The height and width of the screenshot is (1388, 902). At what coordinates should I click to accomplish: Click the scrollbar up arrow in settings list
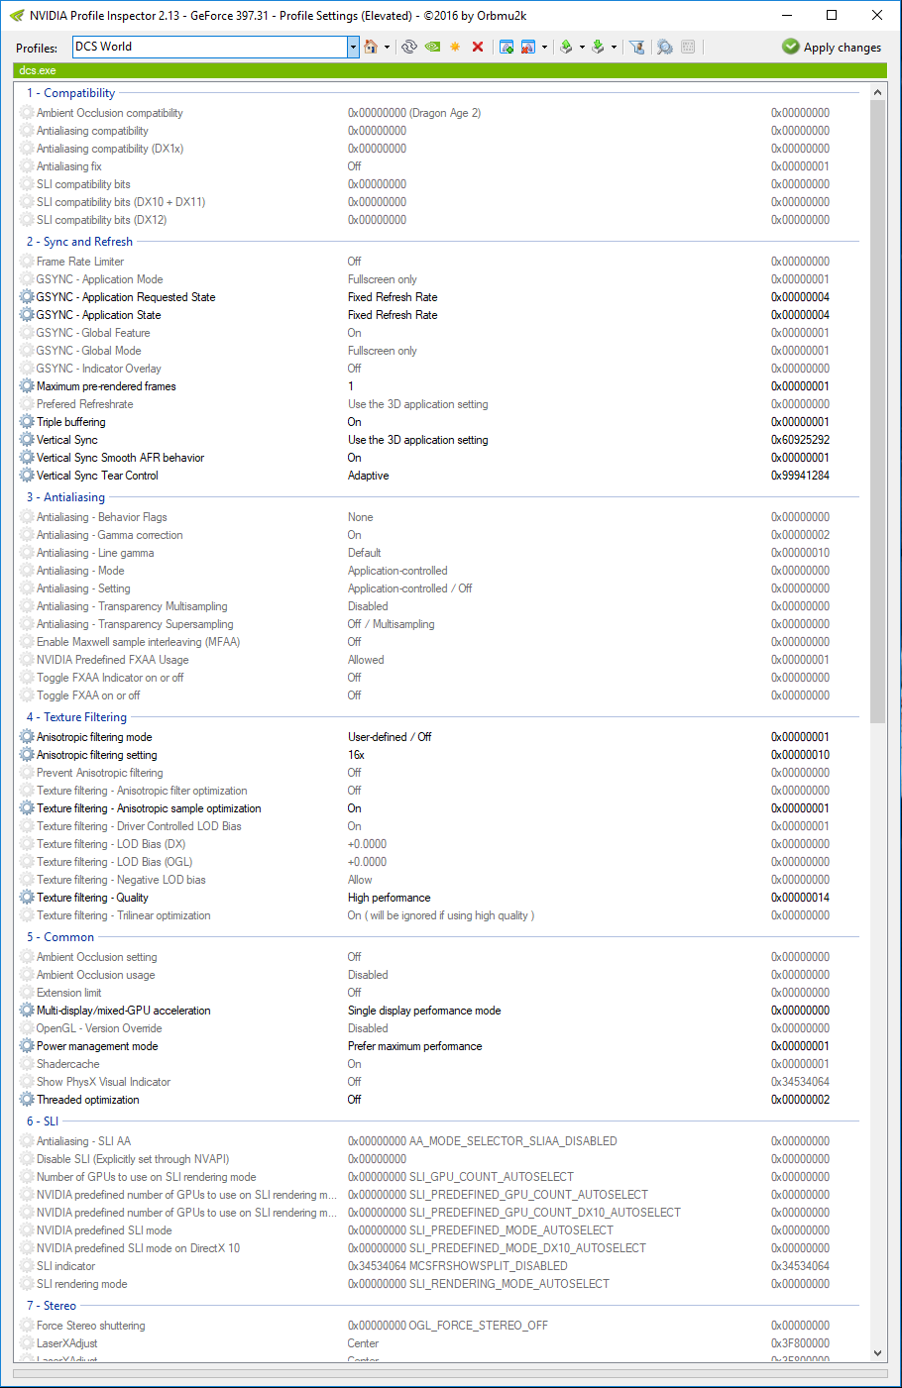877,92
